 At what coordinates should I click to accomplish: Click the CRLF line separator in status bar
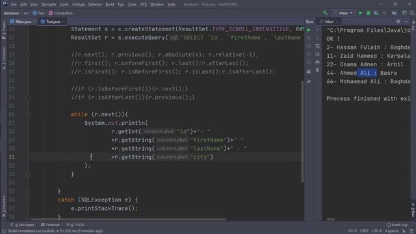[x=364, y=231]
